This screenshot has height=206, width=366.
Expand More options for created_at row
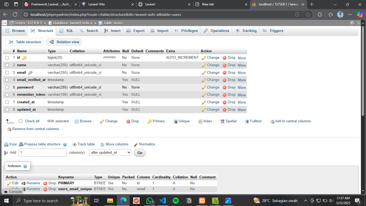(x=241, y=102)
